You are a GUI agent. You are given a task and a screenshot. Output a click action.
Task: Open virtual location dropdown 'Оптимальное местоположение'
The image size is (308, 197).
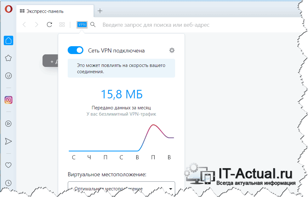121,188
